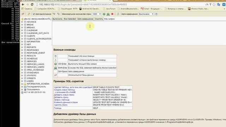226x127 pixels.
Task: Select SERVICES_LANGS table in tree
Action: 35,64
